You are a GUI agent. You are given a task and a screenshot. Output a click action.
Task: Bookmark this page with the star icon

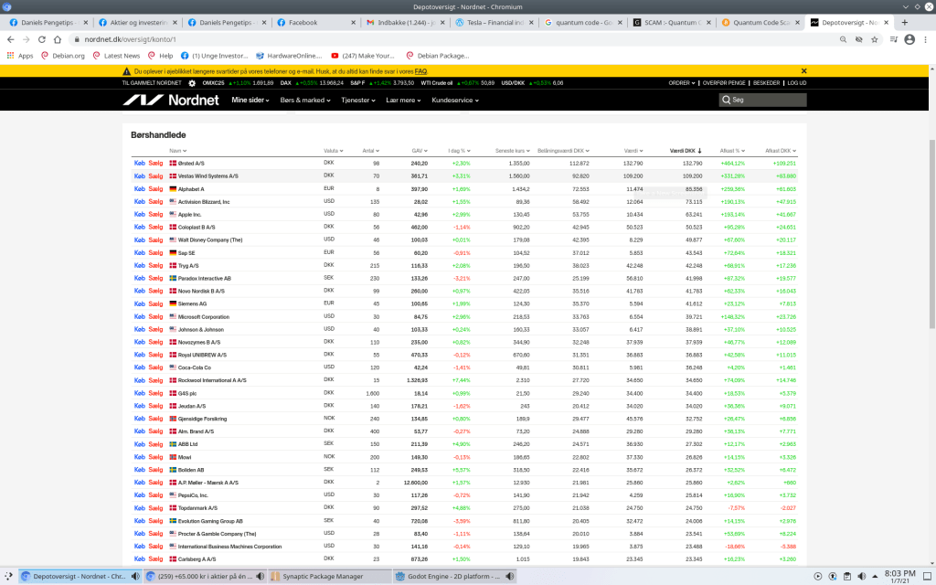tap(875, 39)
